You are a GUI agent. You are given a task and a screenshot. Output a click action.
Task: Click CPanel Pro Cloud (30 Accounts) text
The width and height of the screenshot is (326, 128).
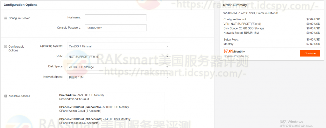point(79,123)
